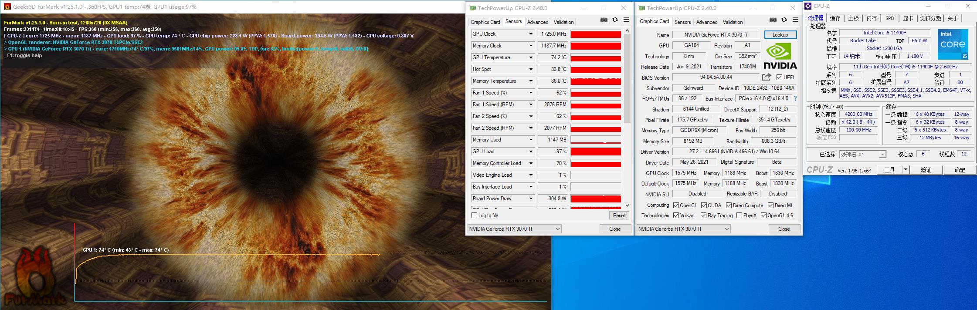
Task: Click BIOS export share icon
Action: pos(767,77)
